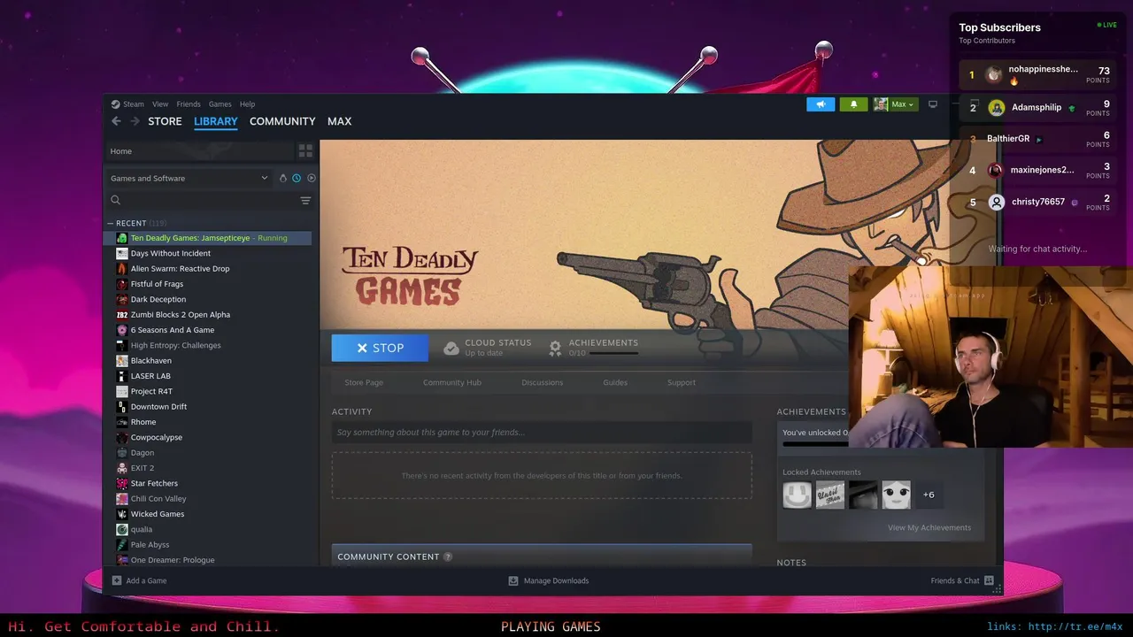The width and height of the screenshot is (1133, 637).
Task: Click the Rhome game icon
Action: click(x=122, y=422)
